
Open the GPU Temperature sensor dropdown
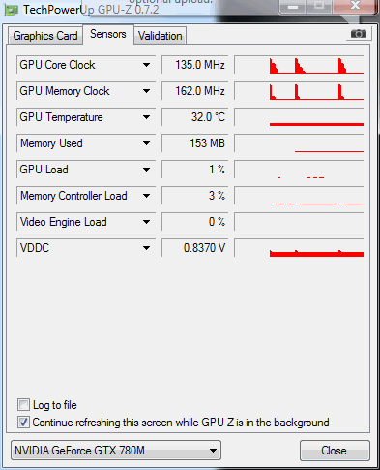point(146,117)
